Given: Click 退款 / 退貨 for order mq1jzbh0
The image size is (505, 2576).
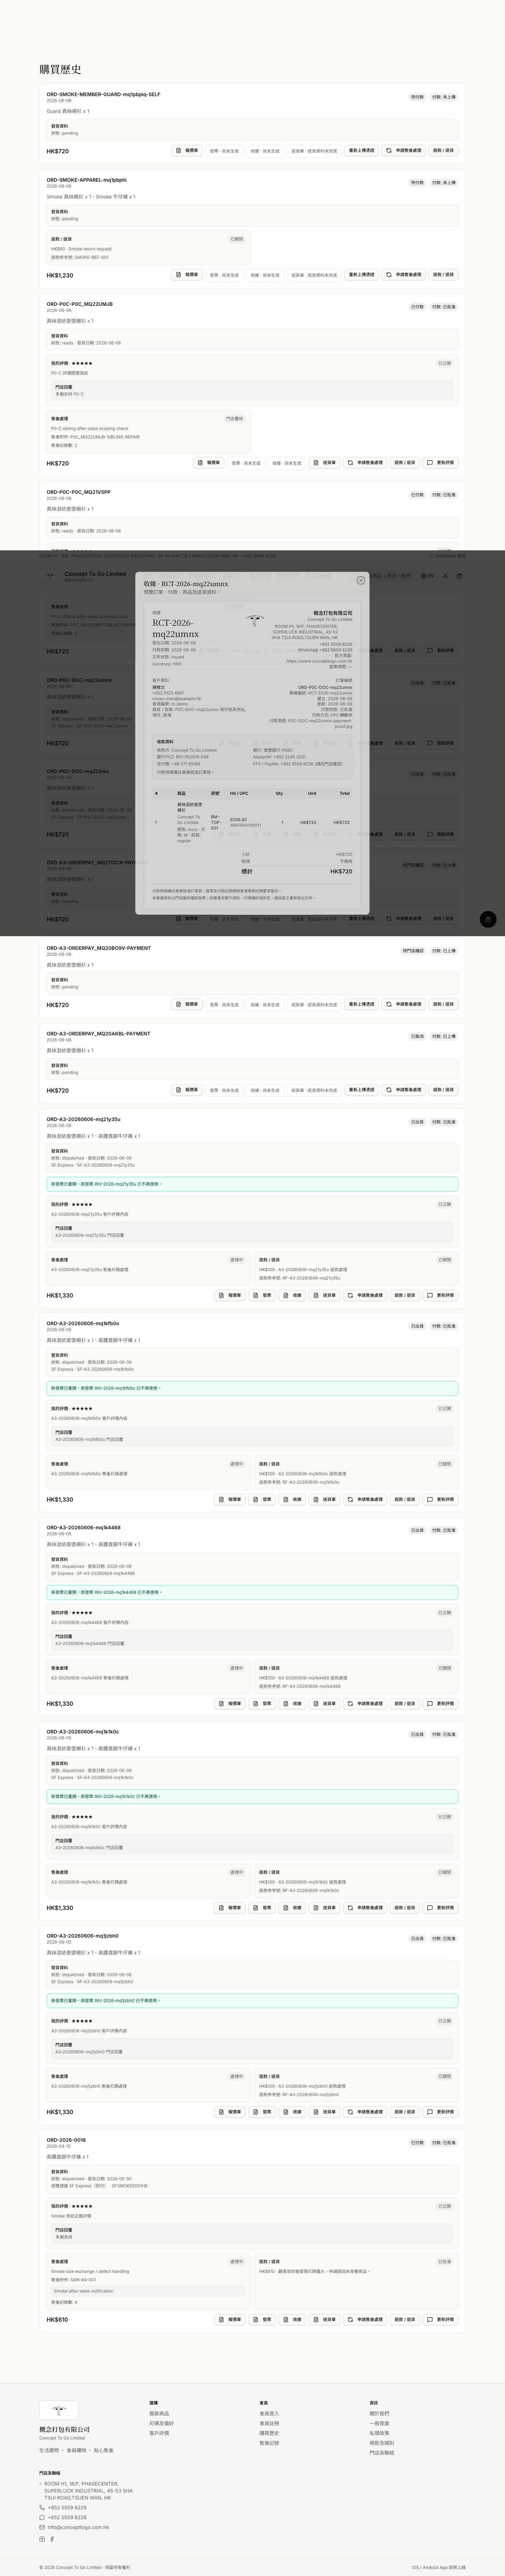Looking at the screenshot, I should coord(405,2112).
